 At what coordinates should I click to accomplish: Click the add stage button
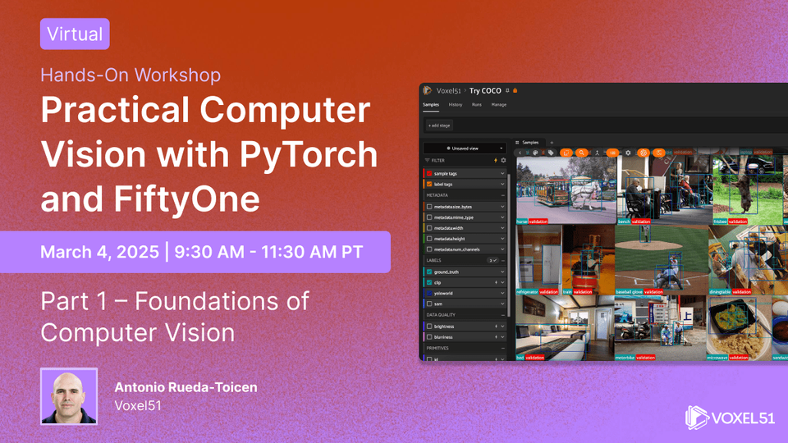point(439,126)
